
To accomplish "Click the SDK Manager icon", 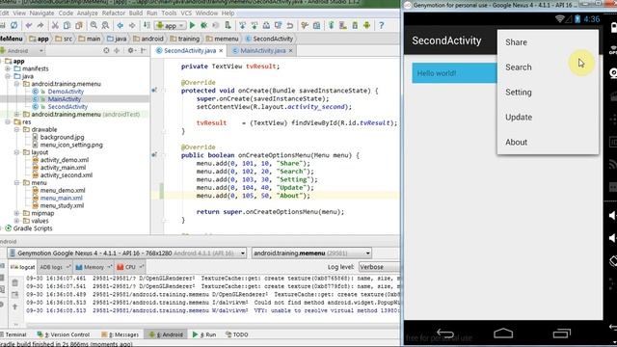I will point(355,26).
